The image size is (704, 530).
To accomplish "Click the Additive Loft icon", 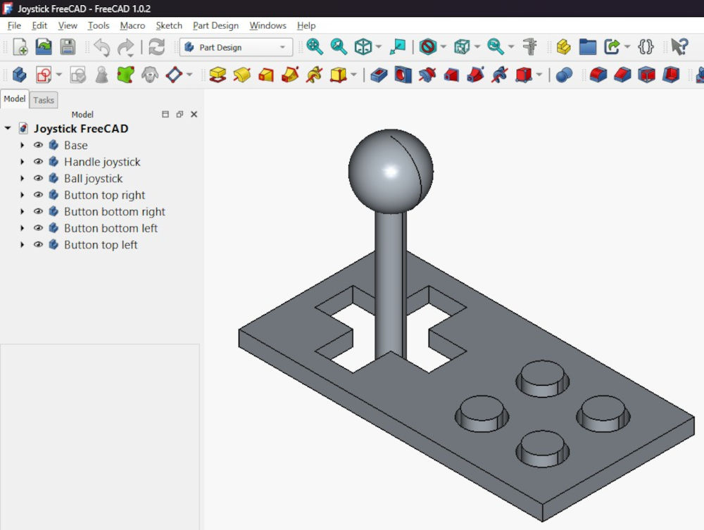I will [x=266, y=75].
